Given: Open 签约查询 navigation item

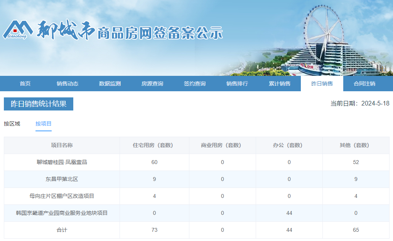Looking at the screenshot, I should [195, 84].
